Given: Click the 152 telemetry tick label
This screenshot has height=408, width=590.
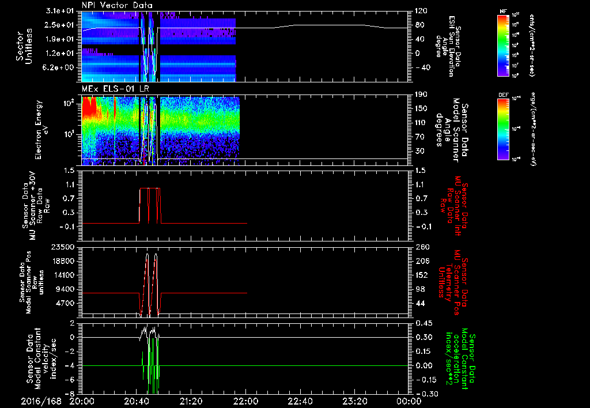Looking at the screenshot, I should pyautogui.click(x=421, y=275).
